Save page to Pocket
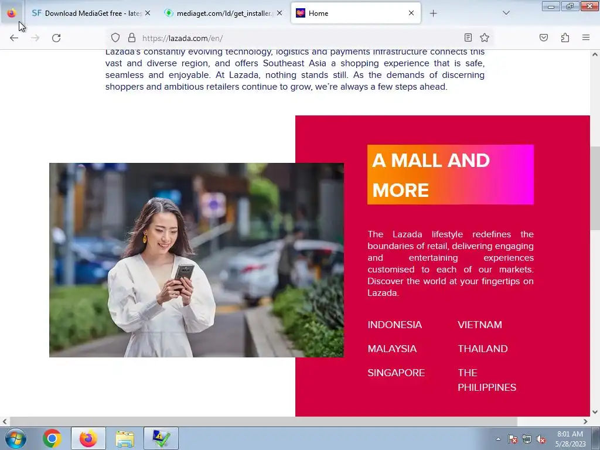This screenshot has width=600, height=450. pos(544,37)
